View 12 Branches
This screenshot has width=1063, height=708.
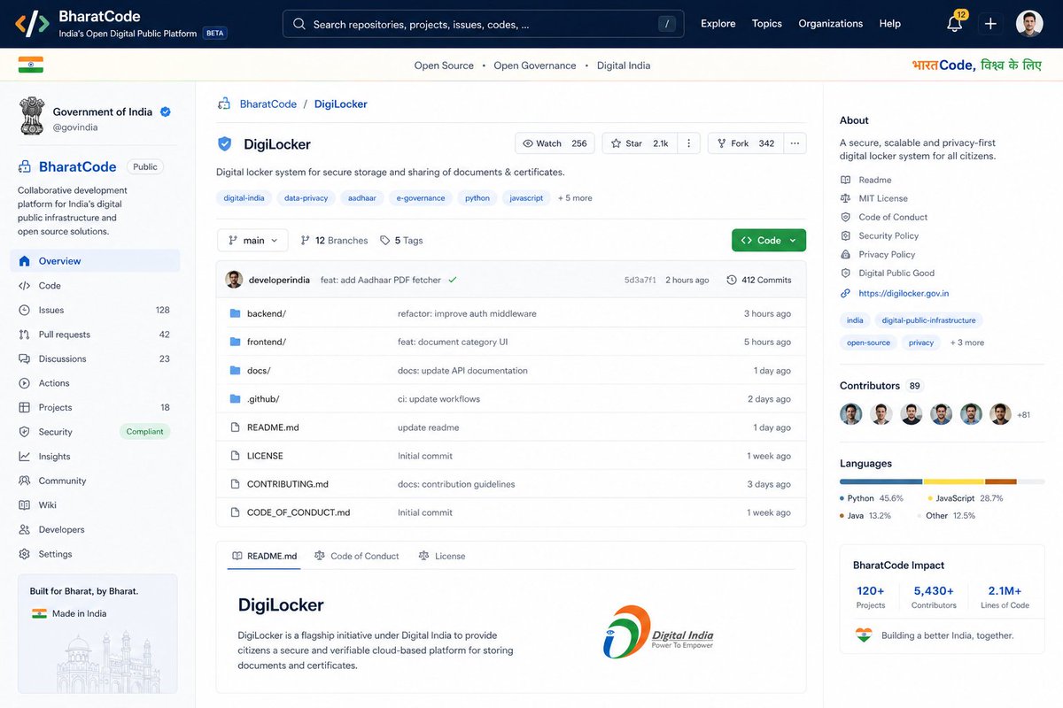point(334,240)
